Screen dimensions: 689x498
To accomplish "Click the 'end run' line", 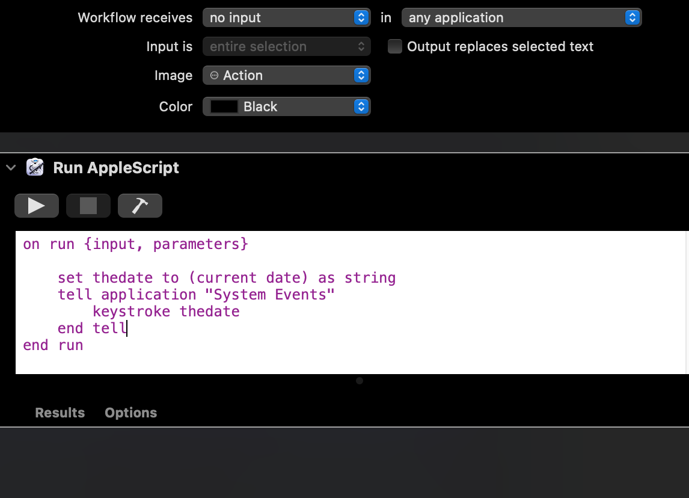I will coord(53,345).
